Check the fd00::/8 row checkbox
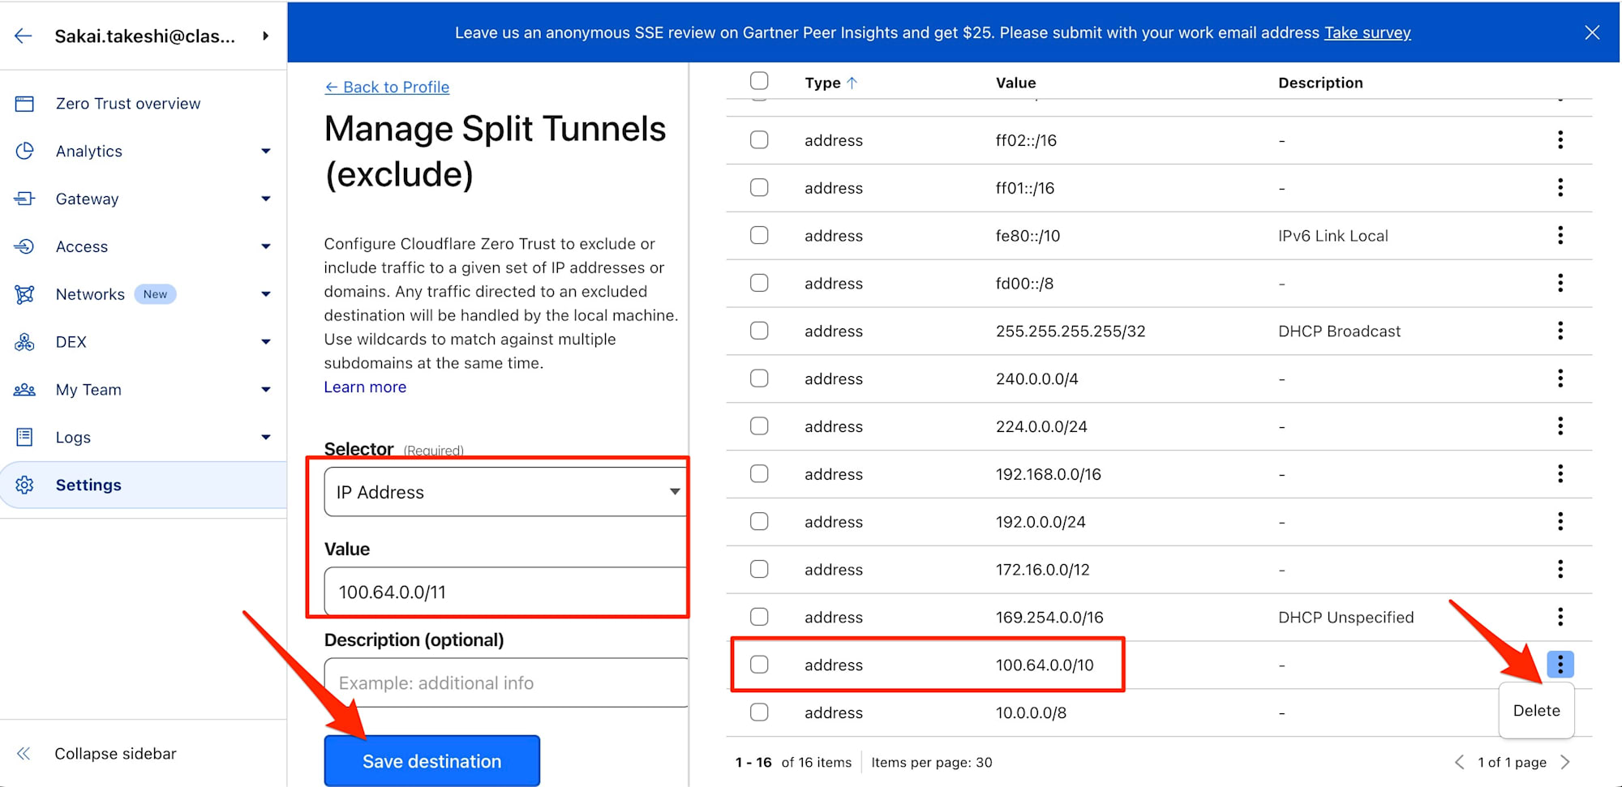The image size is (1622, 787). (759, 284)
